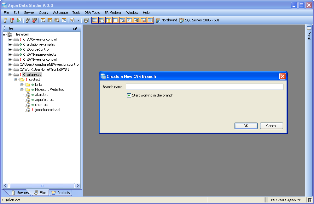Click the connect server plug icon
The image size is (314, 204).
[28, 20]
